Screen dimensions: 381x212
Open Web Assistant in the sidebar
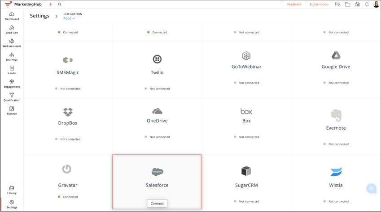(12, 43)
